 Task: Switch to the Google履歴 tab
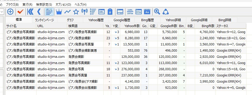pos(122,20)
